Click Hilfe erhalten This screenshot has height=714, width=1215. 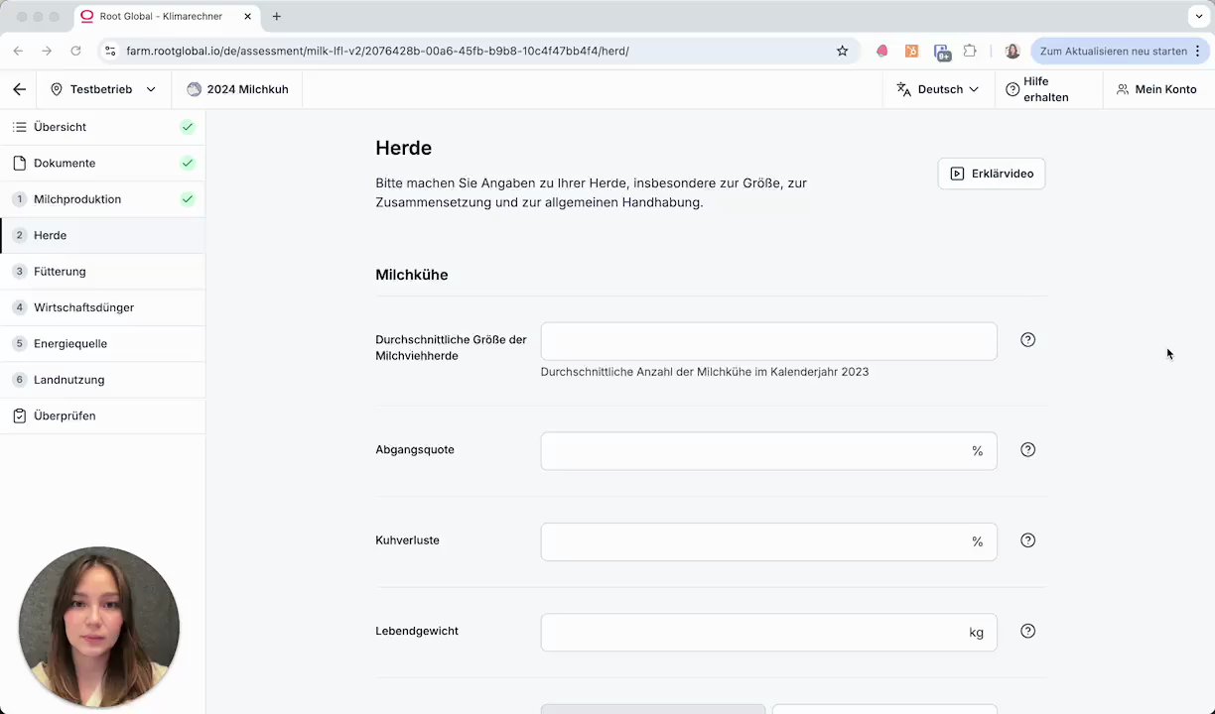pyautogui.click(x=1037, y=89)
